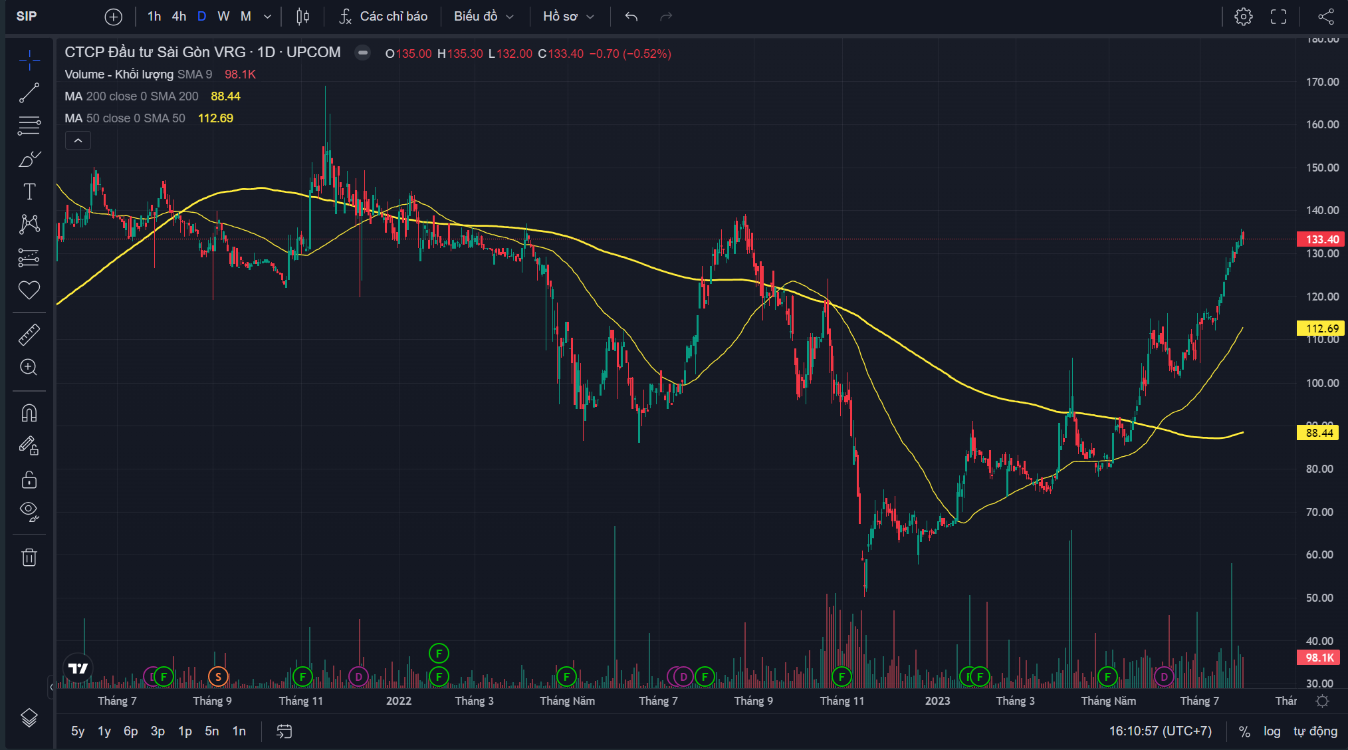Select the text annotation tool
Viewport: 1348px width, 750px height.
click(29, 191)
